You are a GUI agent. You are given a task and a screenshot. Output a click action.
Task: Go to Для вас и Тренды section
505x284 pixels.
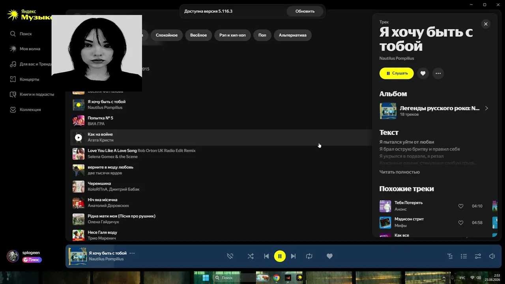[31, 64]
